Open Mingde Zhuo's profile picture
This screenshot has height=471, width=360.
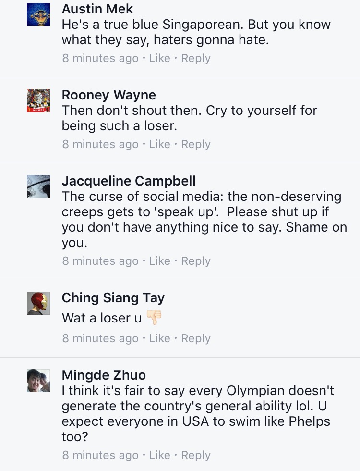point(38,380)
